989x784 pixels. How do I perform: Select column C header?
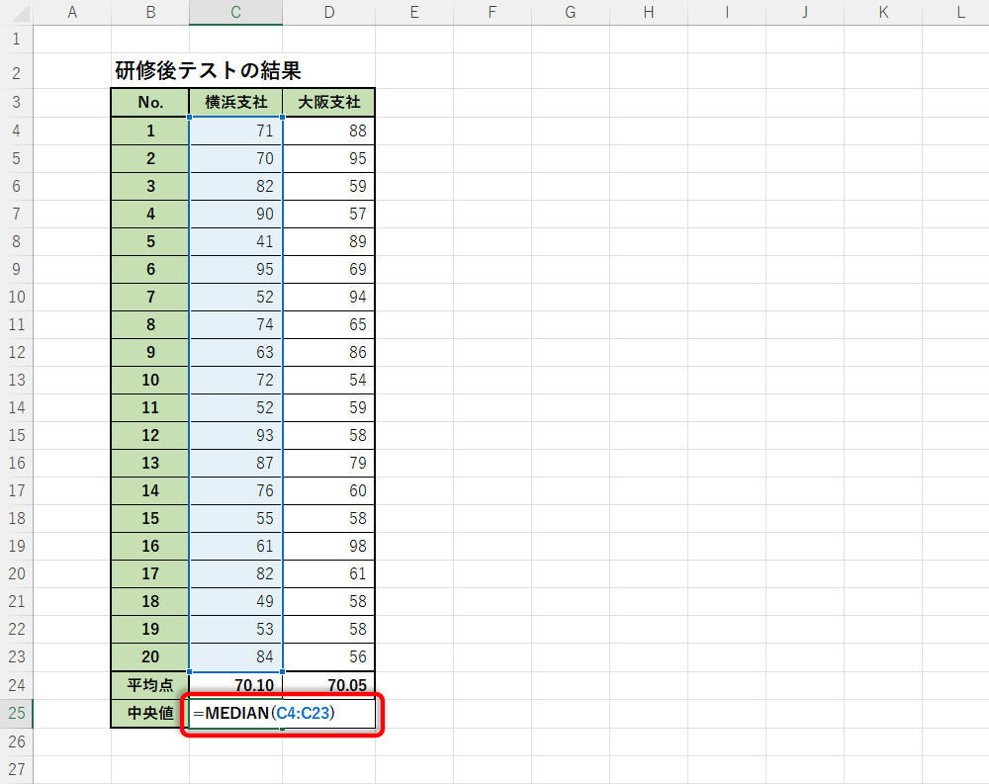coord(235,12)
